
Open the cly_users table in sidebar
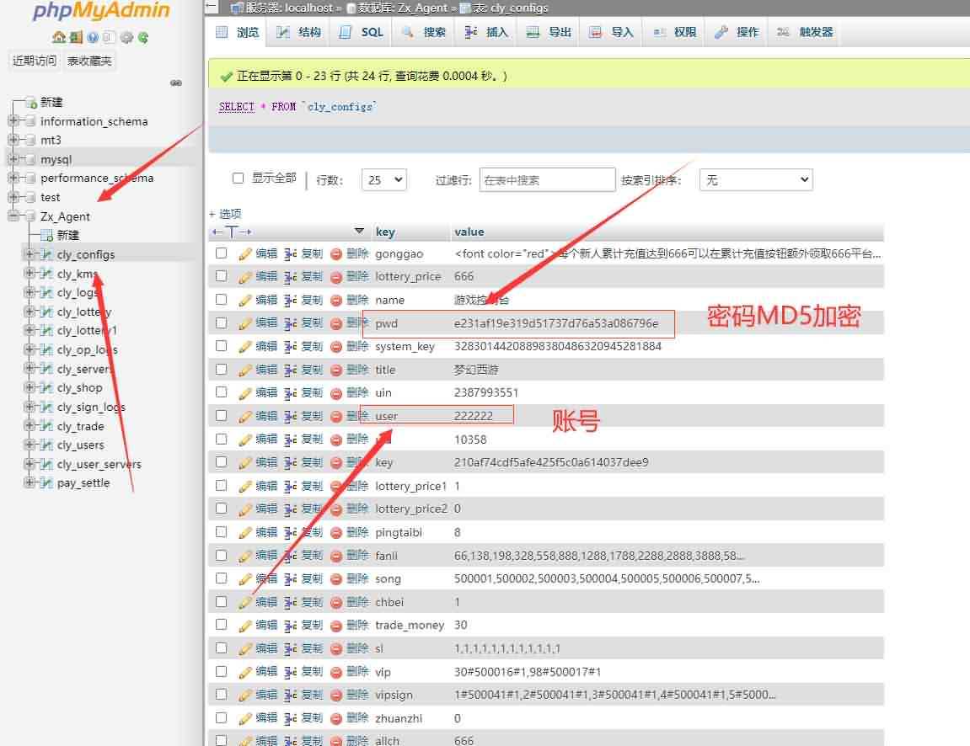pyautogui.click(x=80, y=445)
